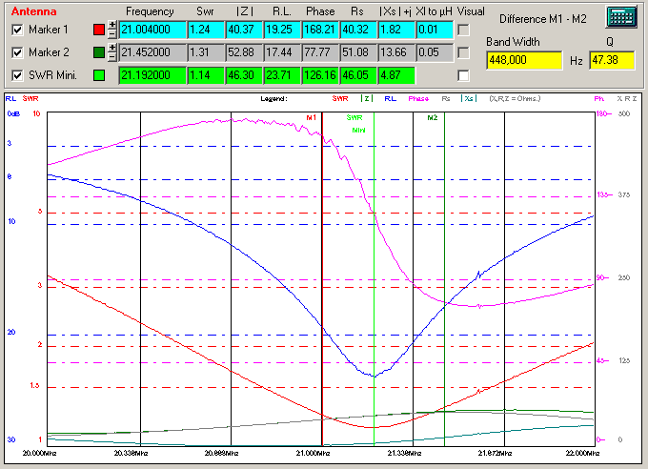Check the Visual checkbox in the SWR Mini. row
The width and height of the screenshot is (648, 469).
pyautogui.click(x=463, y=75)
